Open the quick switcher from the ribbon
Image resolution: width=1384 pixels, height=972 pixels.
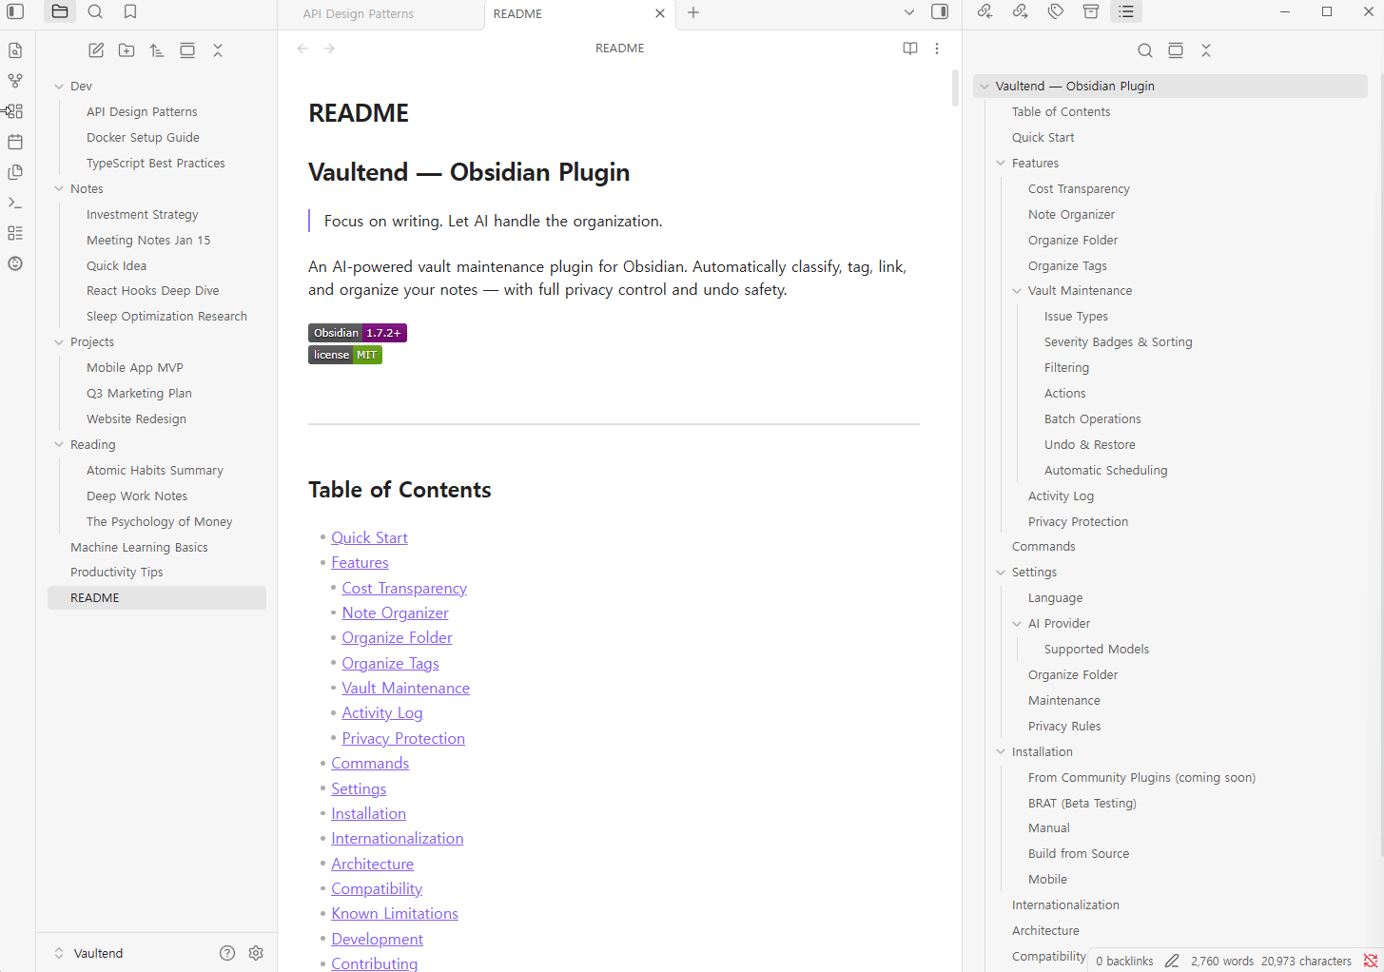(15, 50)
